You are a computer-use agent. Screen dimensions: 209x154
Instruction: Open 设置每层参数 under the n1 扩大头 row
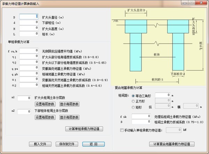[x=45, y=104]
